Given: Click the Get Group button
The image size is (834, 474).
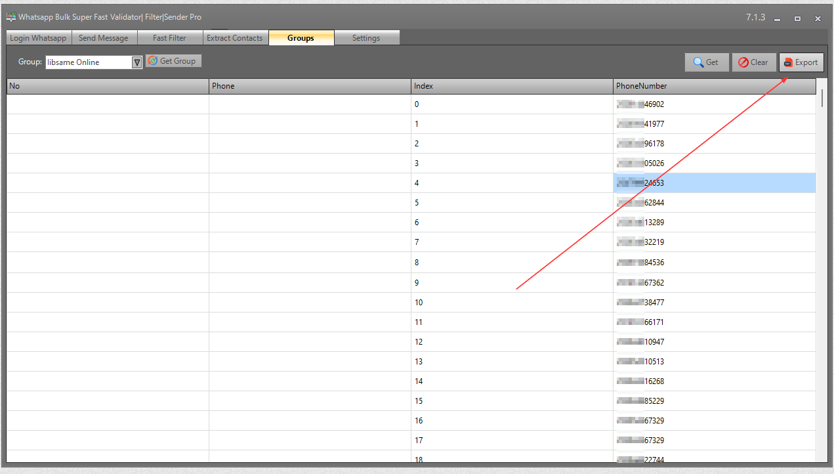Looking at the screenshot, I should pos(173,61).
